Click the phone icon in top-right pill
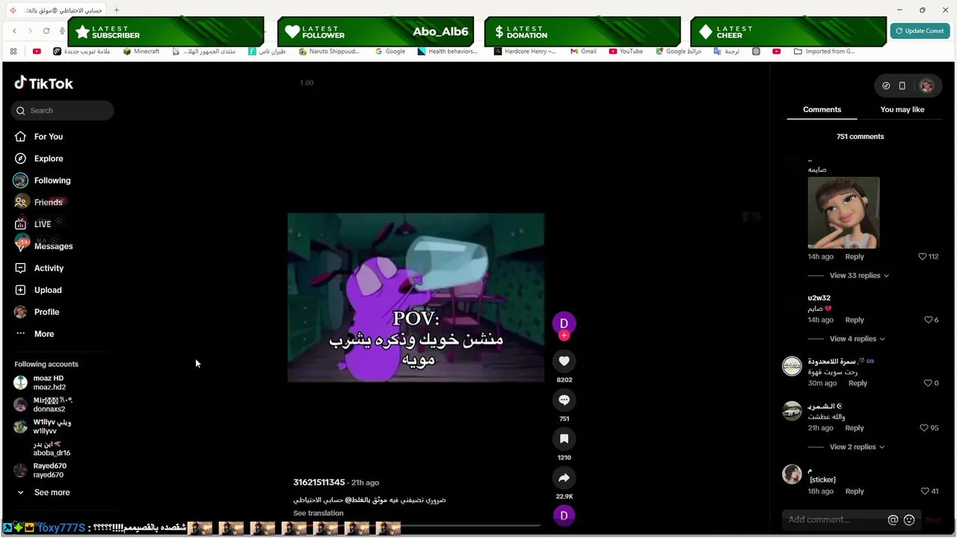The width and height of the screenshot is (957, 538). [x=902, y=86]
